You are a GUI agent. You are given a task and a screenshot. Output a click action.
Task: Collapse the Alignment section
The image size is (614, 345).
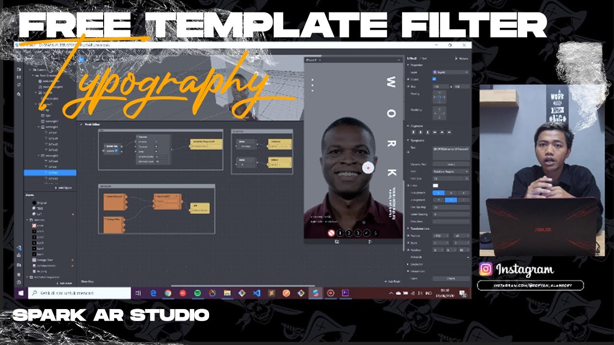408,126
